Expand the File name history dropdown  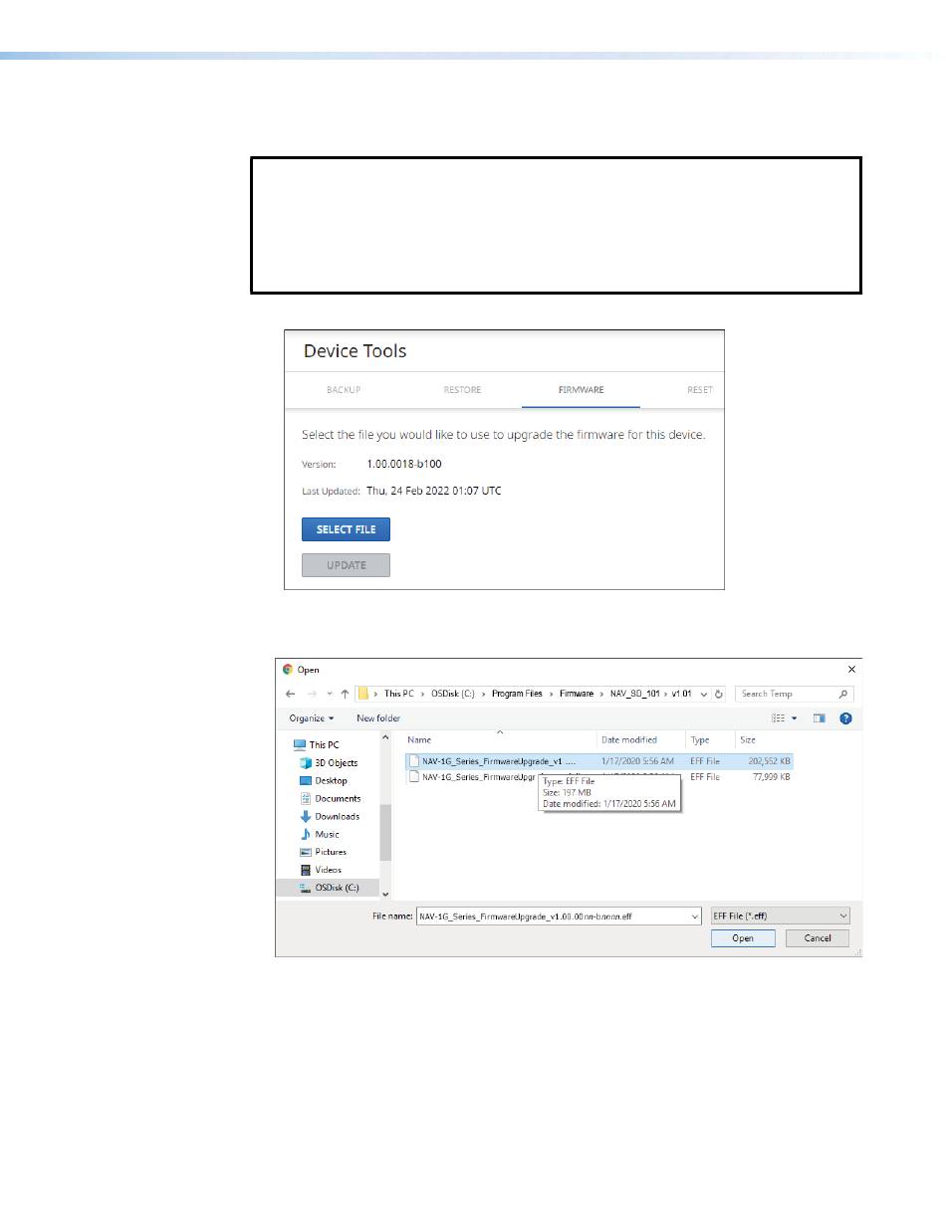coord(694,916)
